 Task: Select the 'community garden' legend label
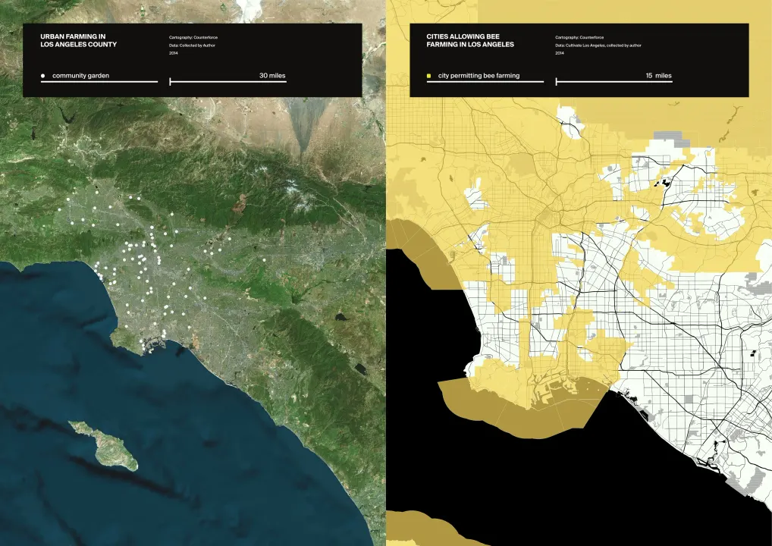tap(80, 76)
